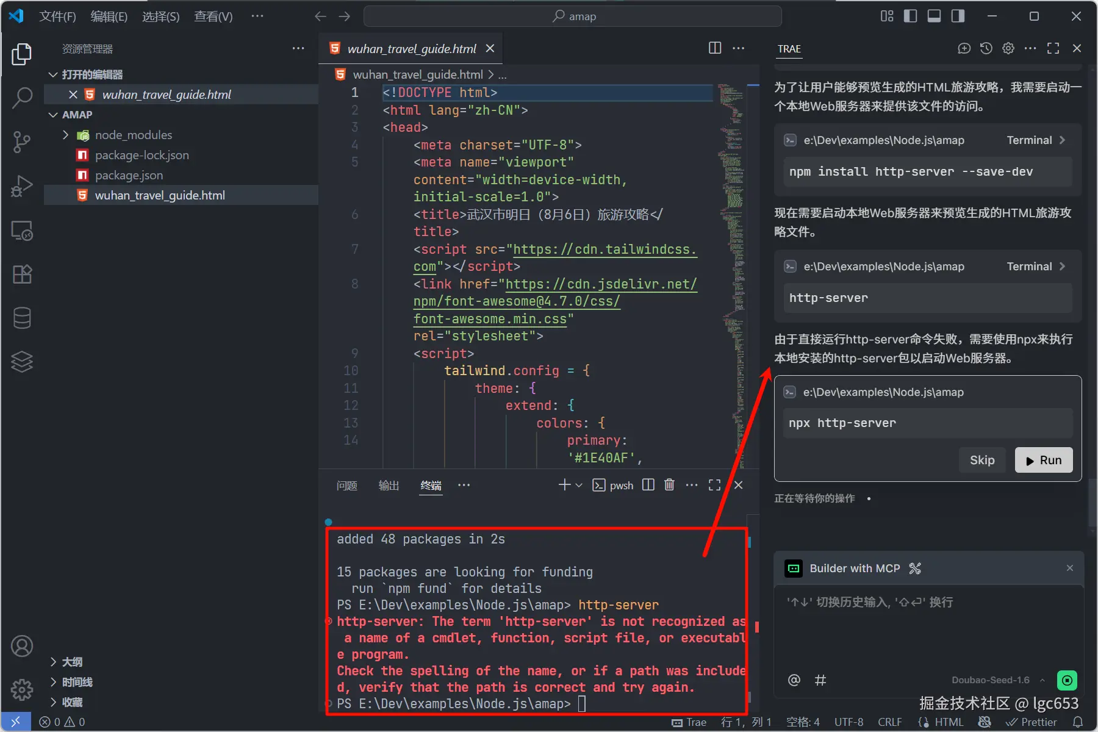This screenshot has height=732, width=1098.
Task: Open the cdn.tailwindcss.com script link
Action: coord(605,249)
